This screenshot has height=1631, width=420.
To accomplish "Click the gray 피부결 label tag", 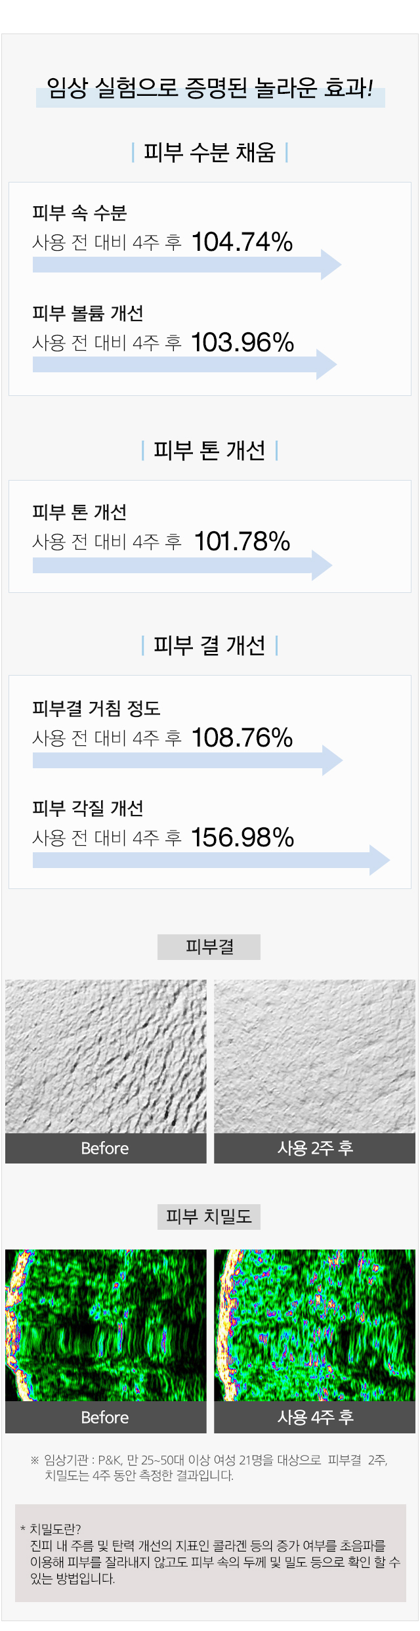I will coord(209,947).
